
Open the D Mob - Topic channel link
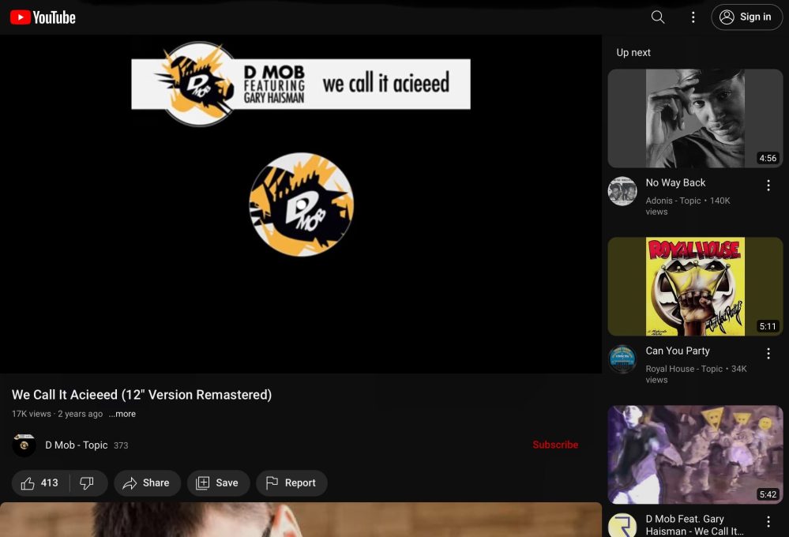[76, 445]
